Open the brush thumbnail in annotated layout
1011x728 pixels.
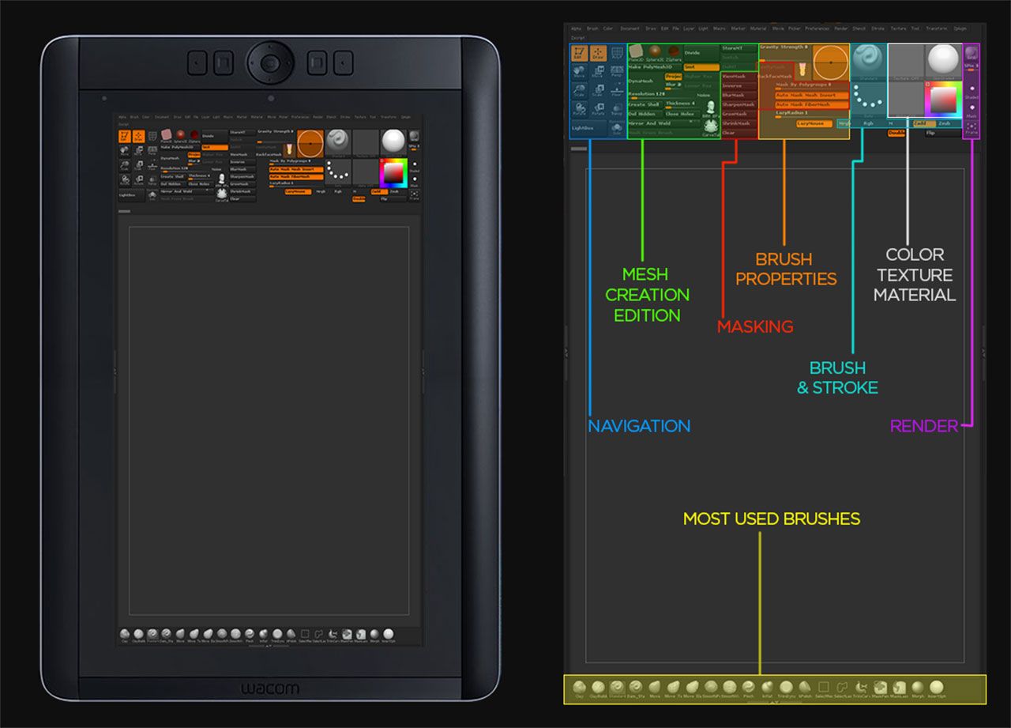point(868,62)
